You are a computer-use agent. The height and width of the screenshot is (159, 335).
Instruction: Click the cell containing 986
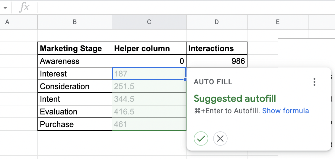pos(216,61)
